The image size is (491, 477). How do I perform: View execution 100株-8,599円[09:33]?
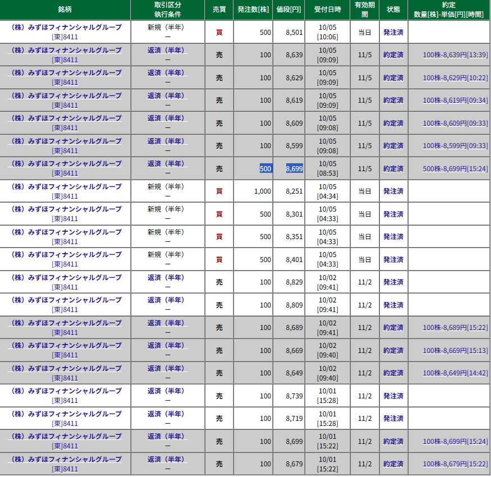tap(455, 146)
